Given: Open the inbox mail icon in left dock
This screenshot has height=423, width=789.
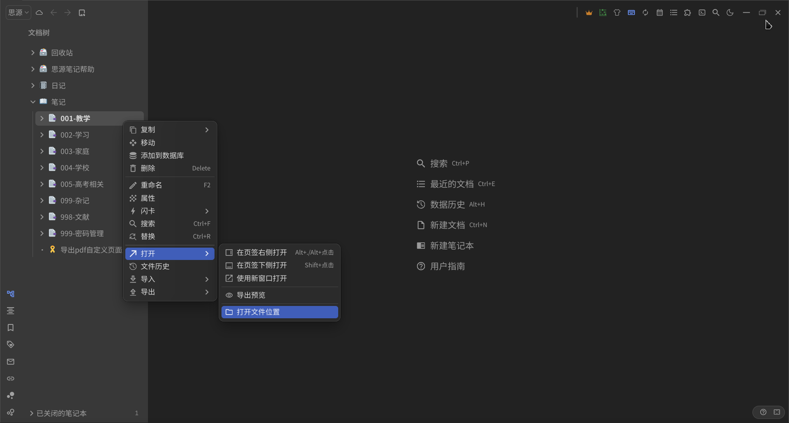Looking at the screenshot, I should click(11, 361).
